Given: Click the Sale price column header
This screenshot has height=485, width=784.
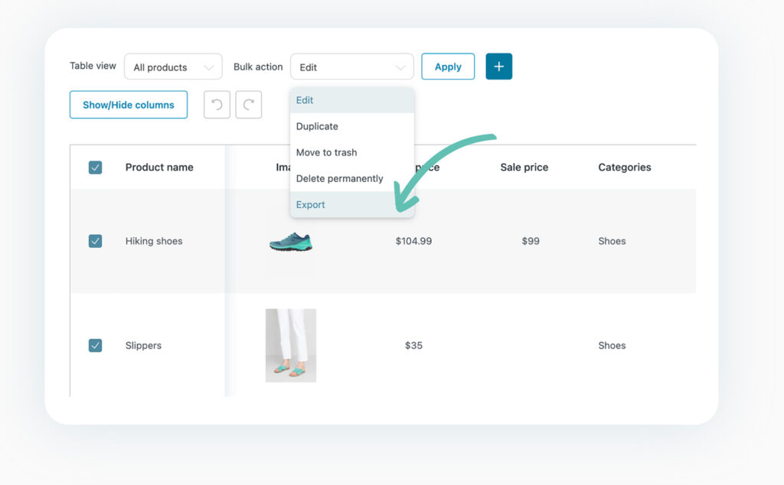Looking at the screenshot, I should (x=524, y=167).
